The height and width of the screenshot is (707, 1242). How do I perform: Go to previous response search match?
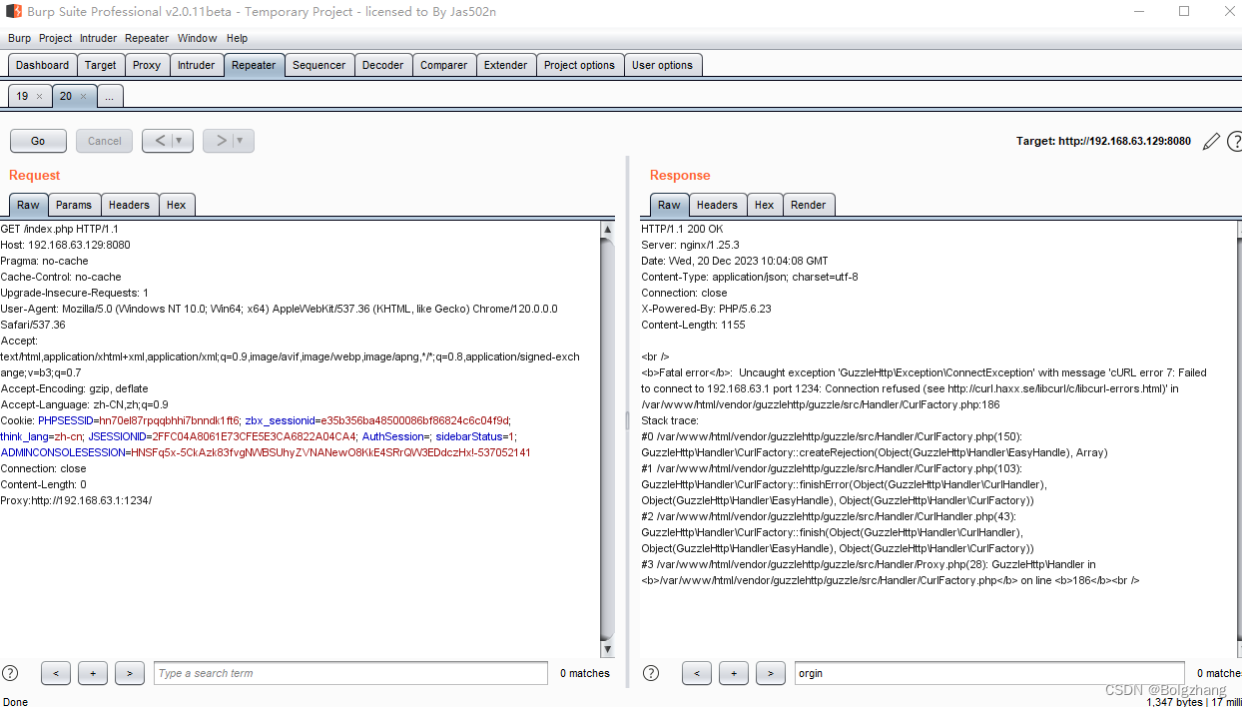coord(697,673)
